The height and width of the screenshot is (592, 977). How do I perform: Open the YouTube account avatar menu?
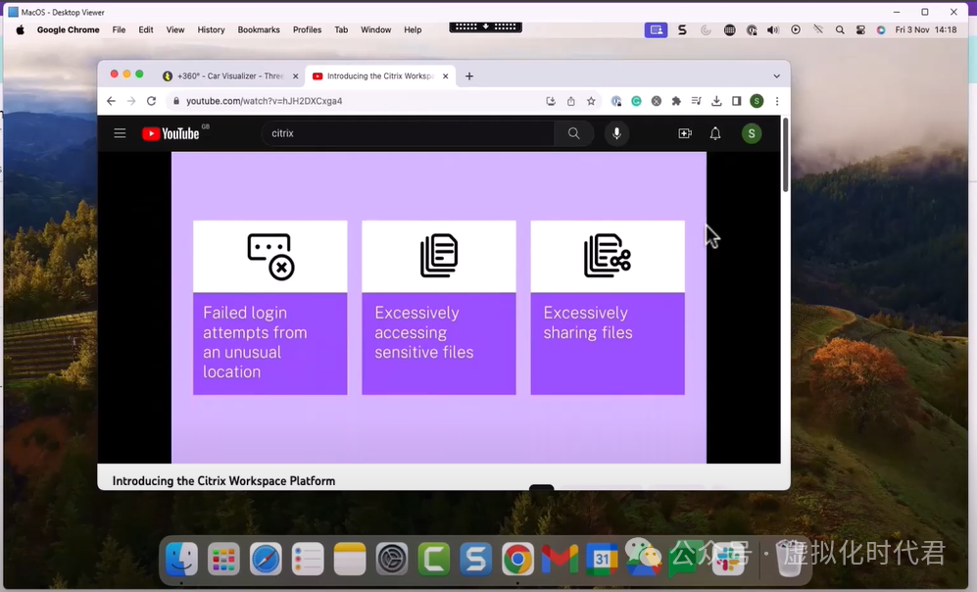pos(752,133)
